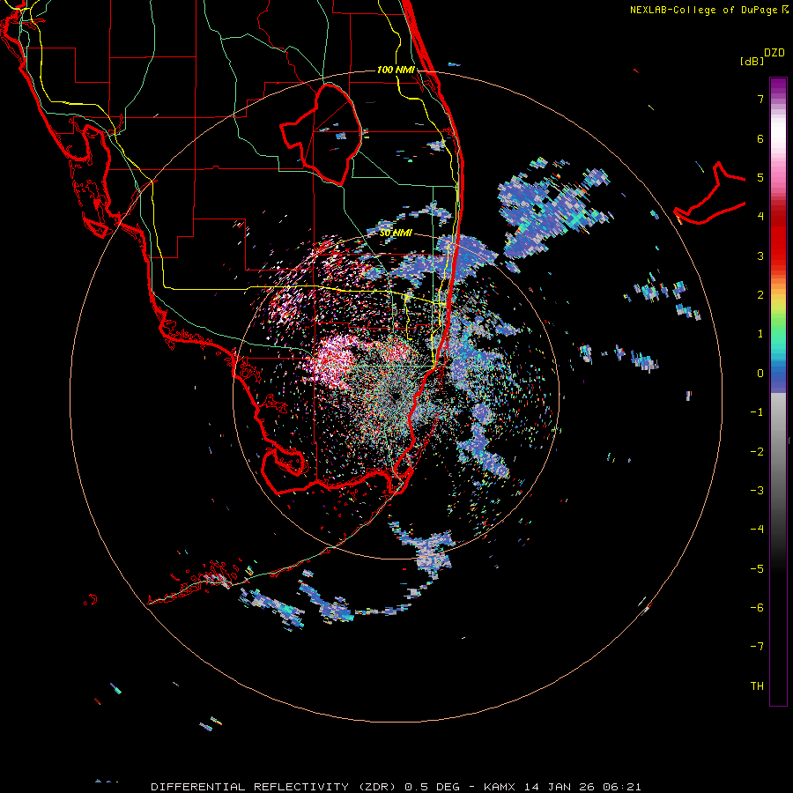Click the -3 value on color scale
Viewport: 793px width, 793px height.
tap(757, 491)
